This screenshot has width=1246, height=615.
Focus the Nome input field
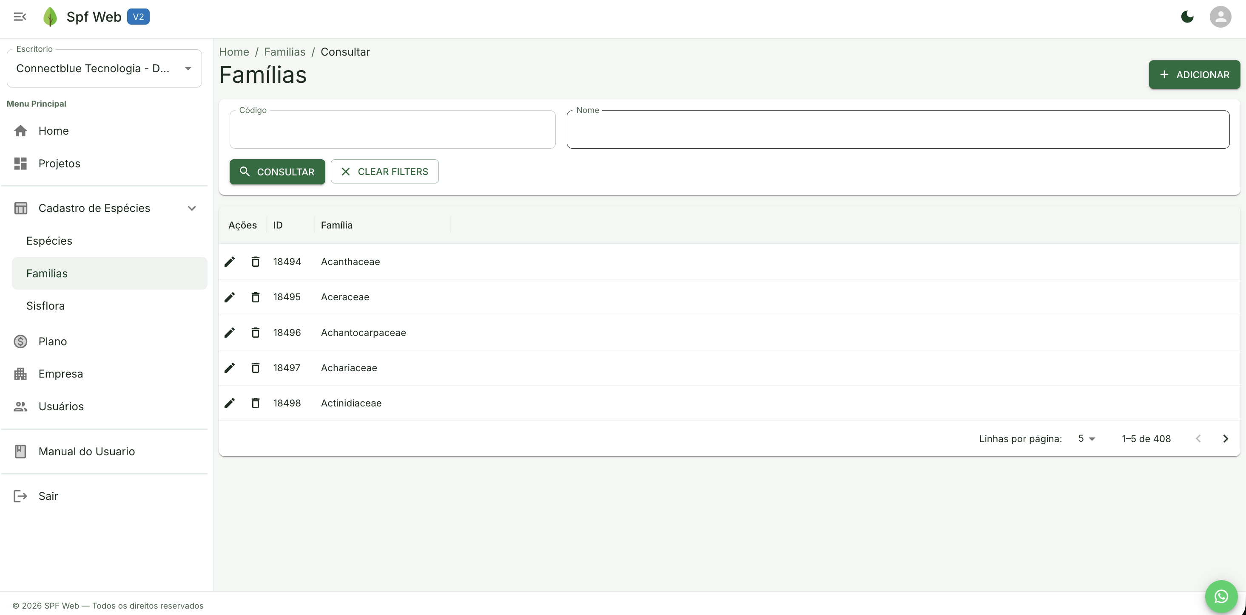(898, 130)
